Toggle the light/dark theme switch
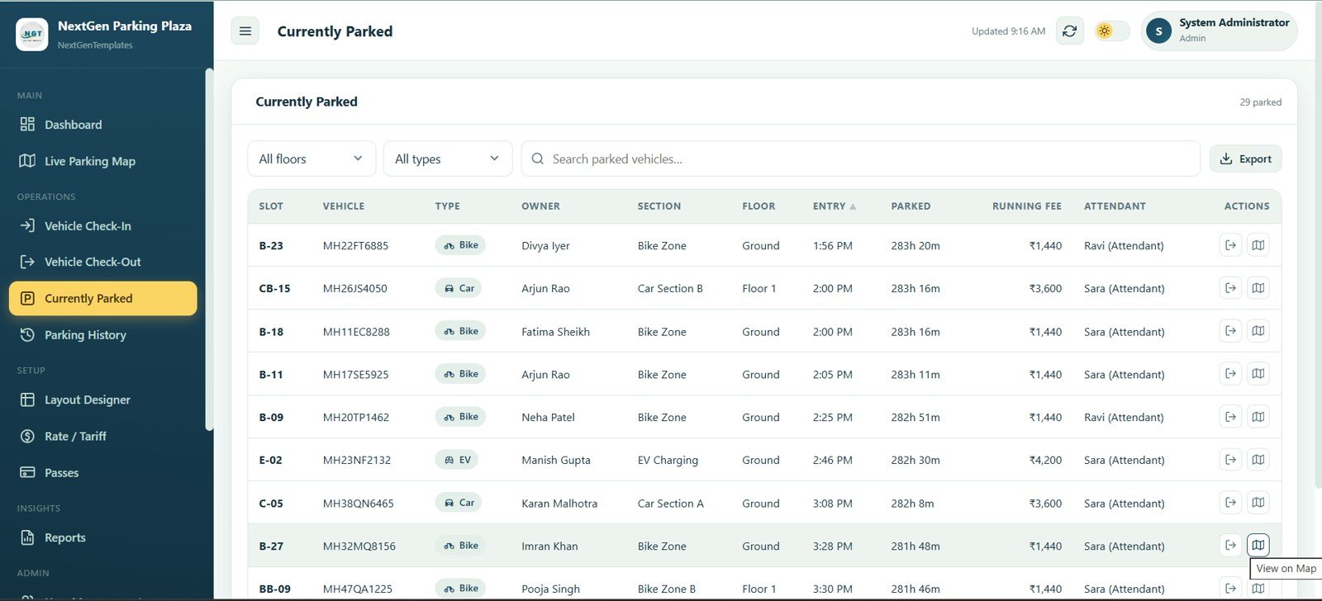 pyautogui.click(x=1112, y=31)
